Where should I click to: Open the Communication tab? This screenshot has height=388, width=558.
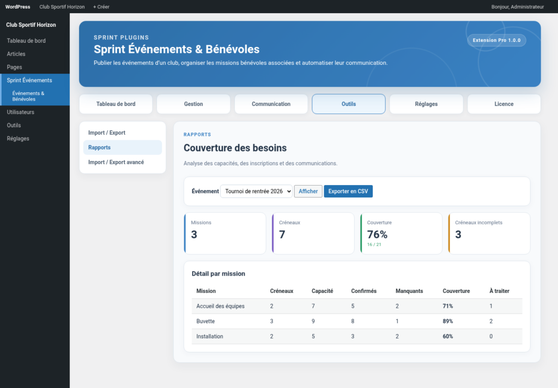tap(271, 104)
